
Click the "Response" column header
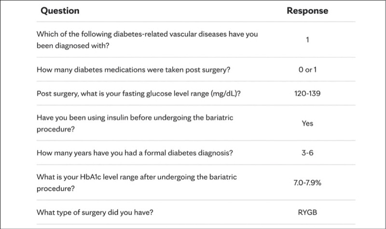[307, 10]
